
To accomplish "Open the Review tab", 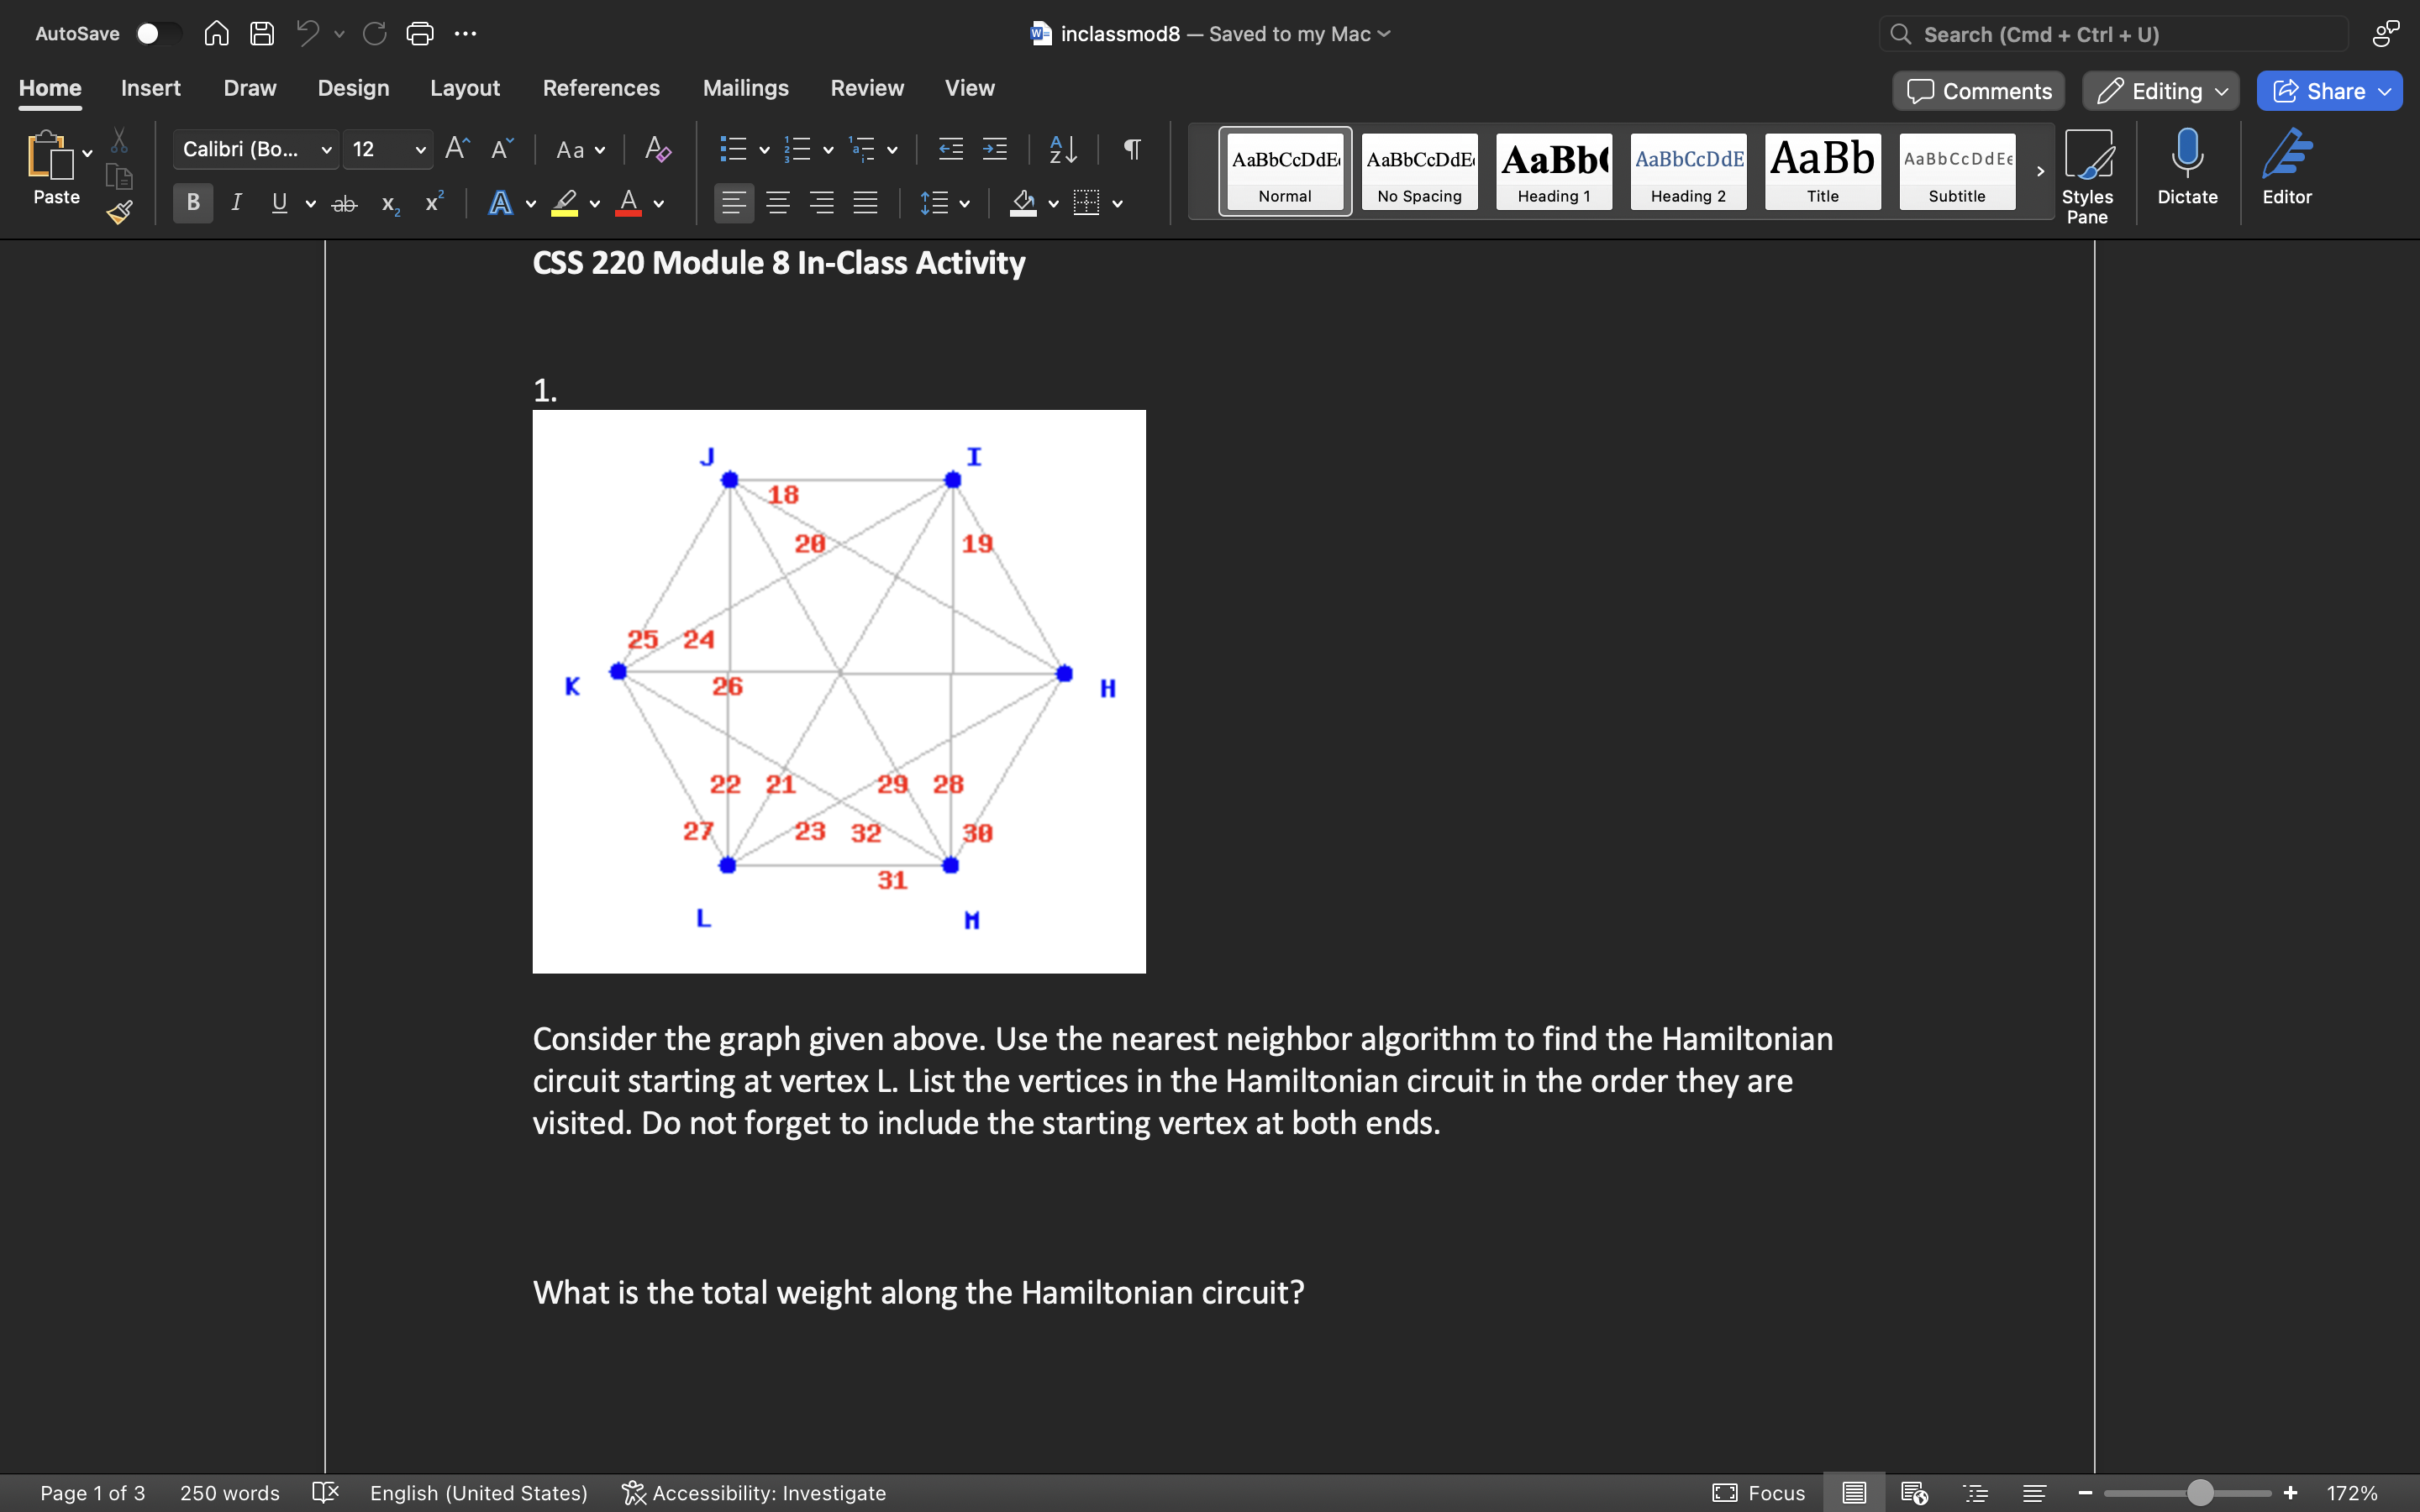I will pos(866,88).
